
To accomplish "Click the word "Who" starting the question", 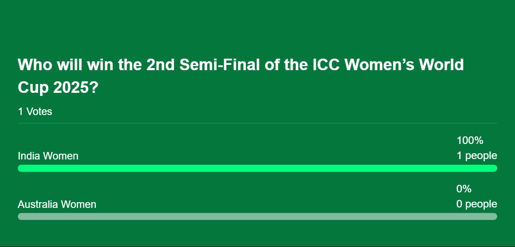I will pos(35,65).
